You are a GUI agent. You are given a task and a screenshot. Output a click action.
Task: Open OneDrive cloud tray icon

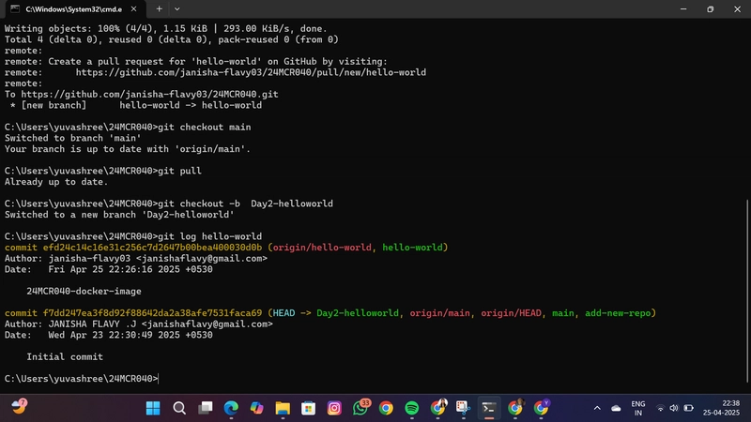coord(616,408)
